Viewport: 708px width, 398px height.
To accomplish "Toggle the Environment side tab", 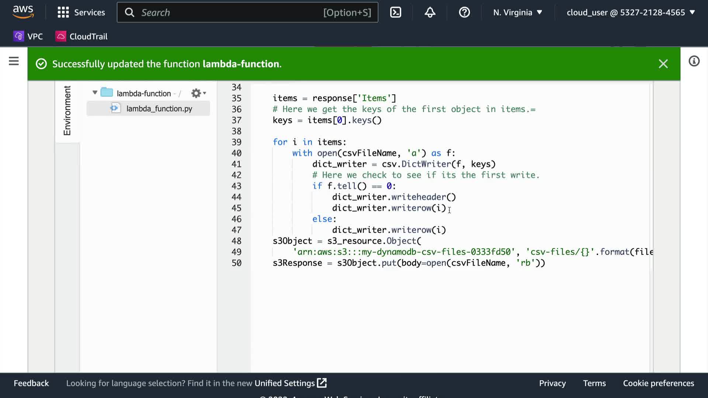I will coord(67,111).
